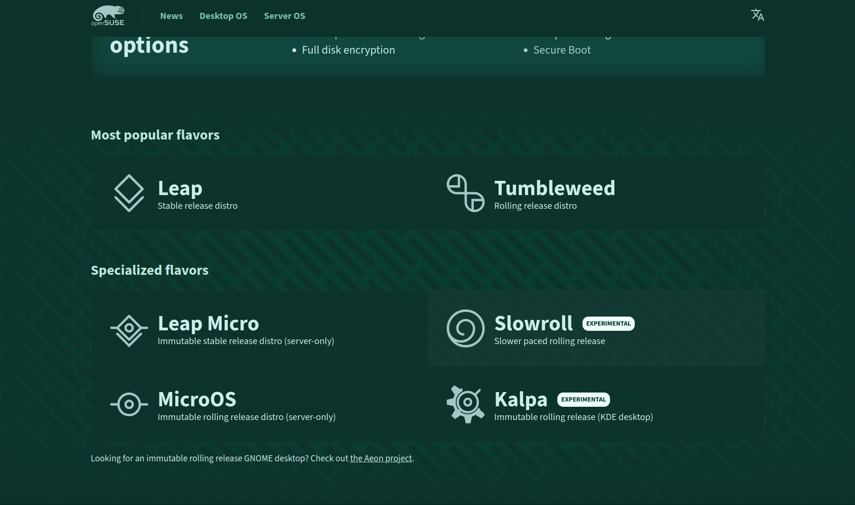This screenshot has width=855, height=505.
Task: Click the Slowroll spiral icon
Action: pos(466,328)
